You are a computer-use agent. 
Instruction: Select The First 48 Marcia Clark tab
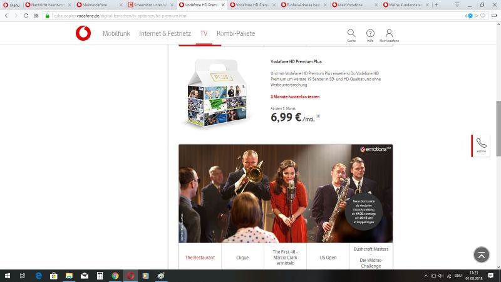point(285,258)
